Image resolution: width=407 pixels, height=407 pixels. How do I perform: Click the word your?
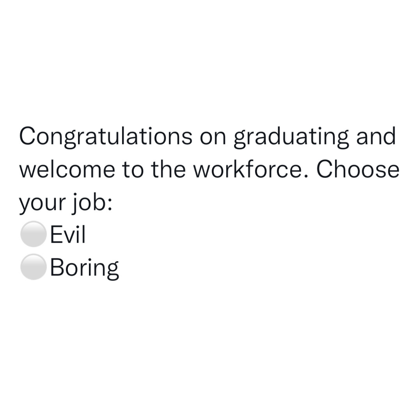click(42, 205)
